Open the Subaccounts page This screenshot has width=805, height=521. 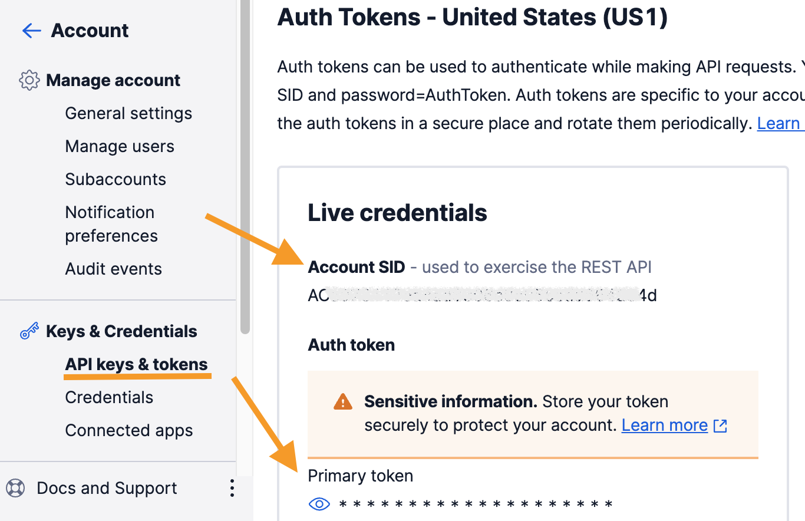116,179
